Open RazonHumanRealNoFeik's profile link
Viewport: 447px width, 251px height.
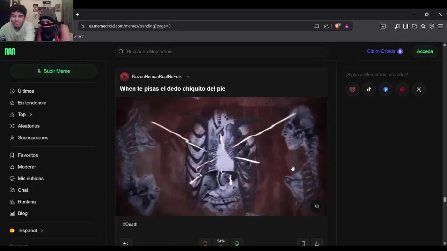click(x=157, y=77)
